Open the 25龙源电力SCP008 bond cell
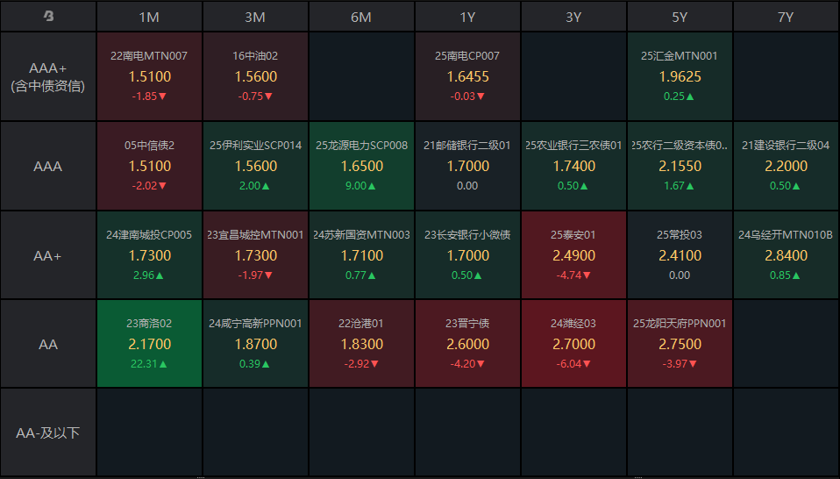The height and width of the screenshot is (479, 840). pos(361,166)
